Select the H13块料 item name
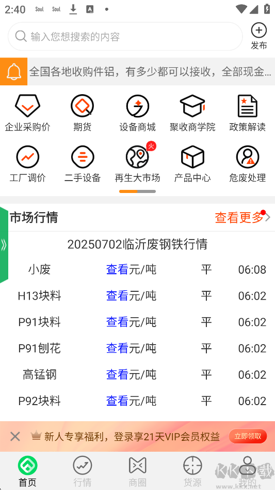 pos(39,295)
